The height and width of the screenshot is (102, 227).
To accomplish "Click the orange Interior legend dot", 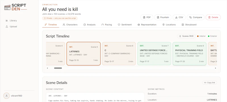I will [x=198, y=36].
